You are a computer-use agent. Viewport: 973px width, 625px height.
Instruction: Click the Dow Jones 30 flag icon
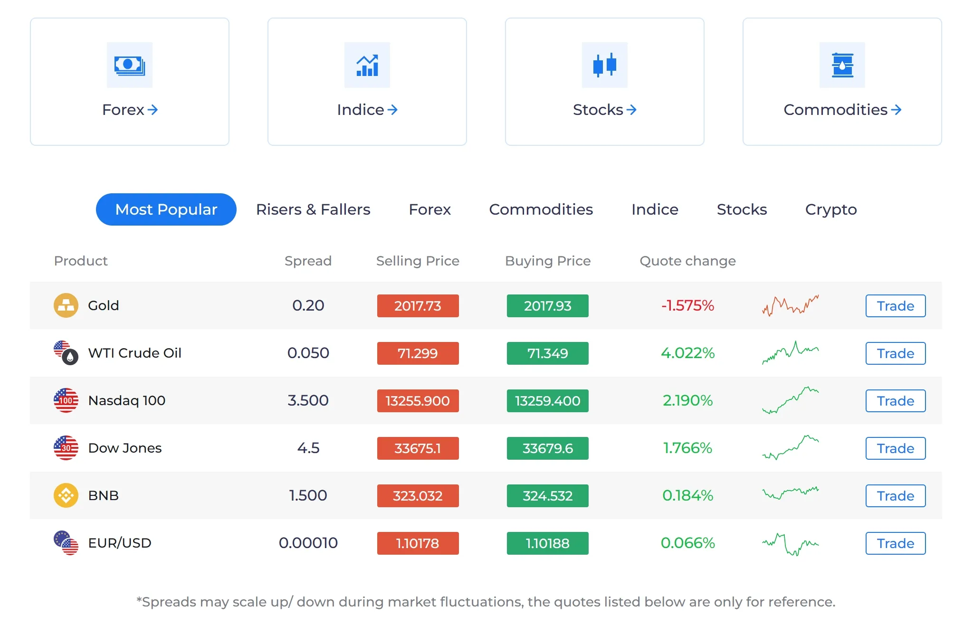(x=66, y=448)
